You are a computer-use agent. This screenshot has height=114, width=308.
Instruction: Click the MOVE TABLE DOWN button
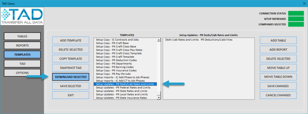278,77
